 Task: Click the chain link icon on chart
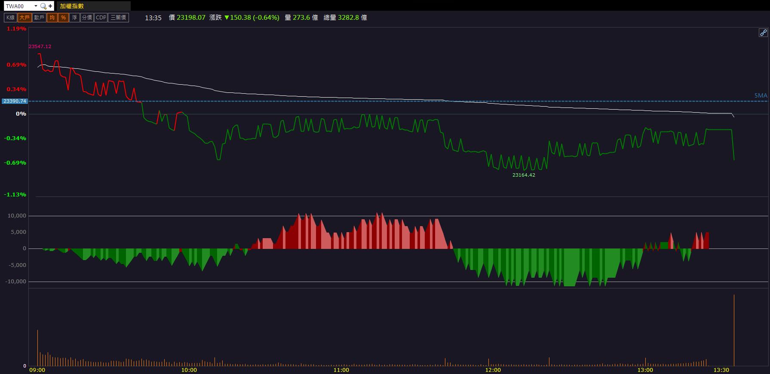[763, 33]
